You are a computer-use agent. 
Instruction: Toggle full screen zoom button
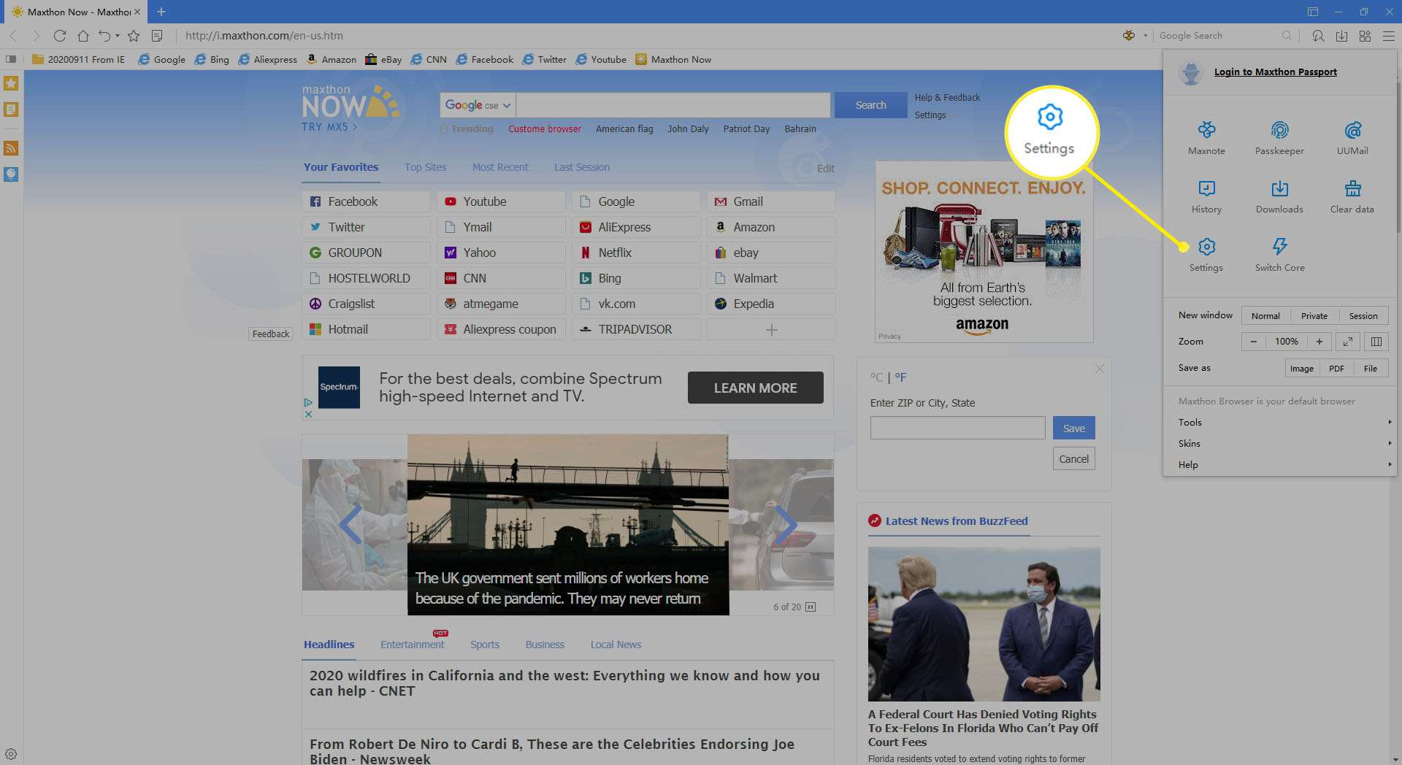(x=1348, y=341)
